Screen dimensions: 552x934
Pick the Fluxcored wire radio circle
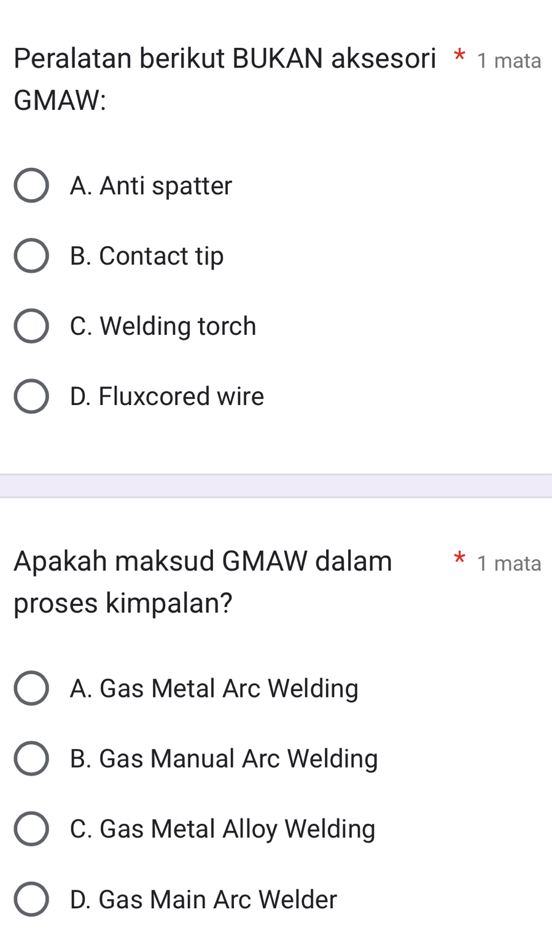click(31, 396)
